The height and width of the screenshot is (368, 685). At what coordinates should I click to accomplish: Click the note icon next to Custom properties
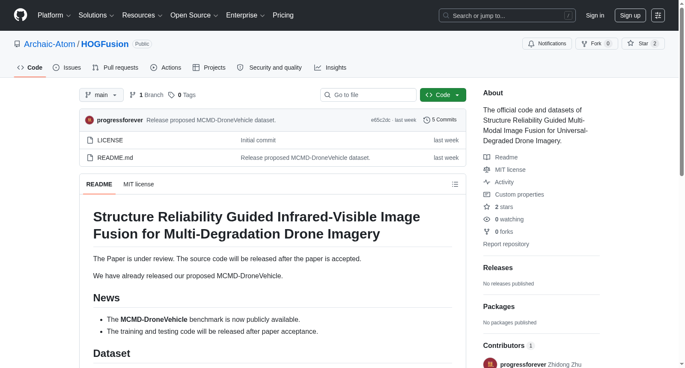tap(487, 194)
